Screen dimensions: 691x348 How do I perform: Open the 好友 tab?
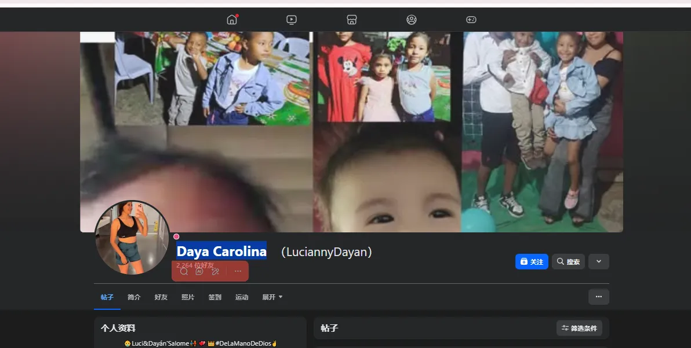[x=161, y=297]
